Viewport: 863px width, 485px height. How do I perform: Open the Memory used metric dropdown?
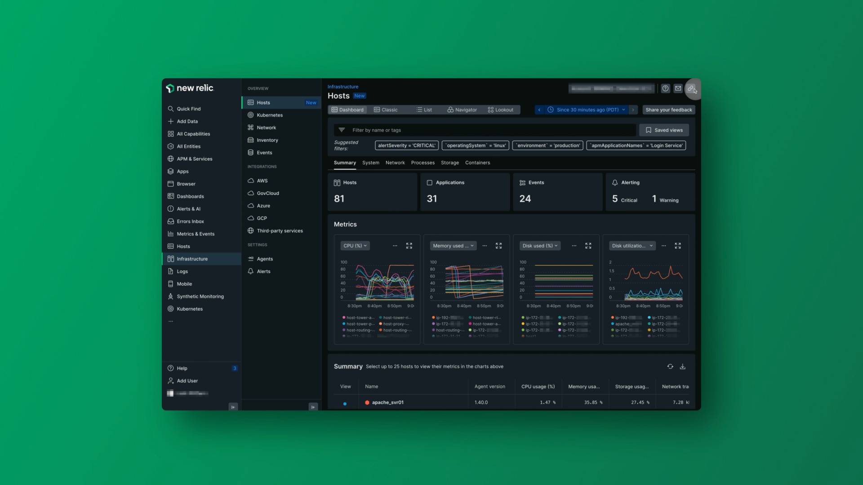pyautogui.click(x=453, y=246)
